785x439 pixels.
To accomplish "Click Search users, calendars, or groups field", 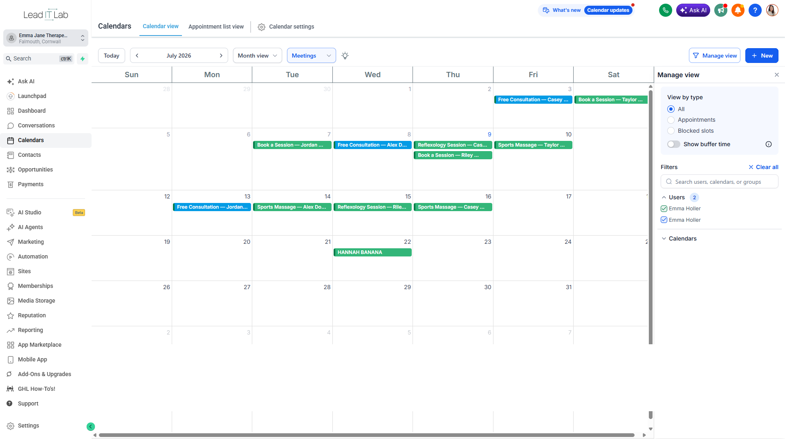I will [719, 182].
